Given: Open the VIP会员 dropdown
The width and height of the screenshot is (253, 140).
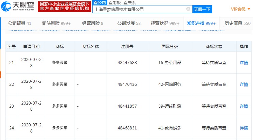Looking at the screenshot, I should click(x=240, y=9).
